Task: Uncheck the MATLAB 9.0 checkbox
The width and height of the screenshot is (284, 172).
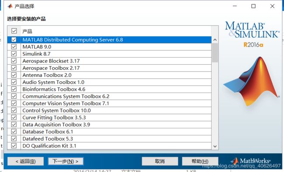Action: (14, 47)
